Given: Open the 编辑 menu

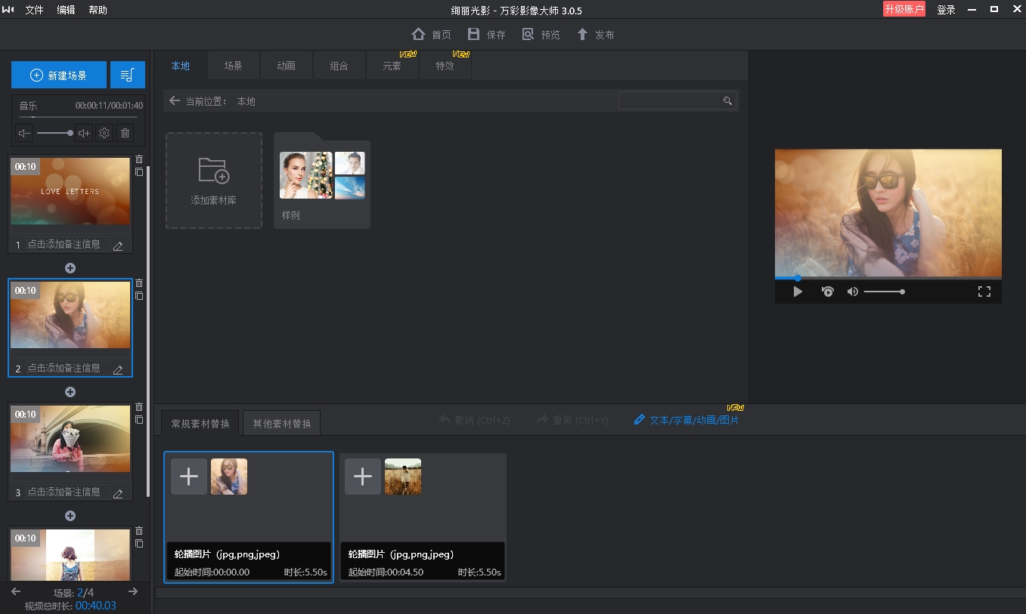Looking at the screenshot, I should [67, 10].
